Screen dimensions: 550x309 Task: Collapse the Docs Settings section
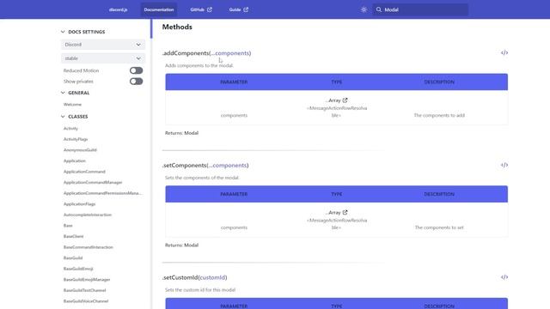point(82,32)
